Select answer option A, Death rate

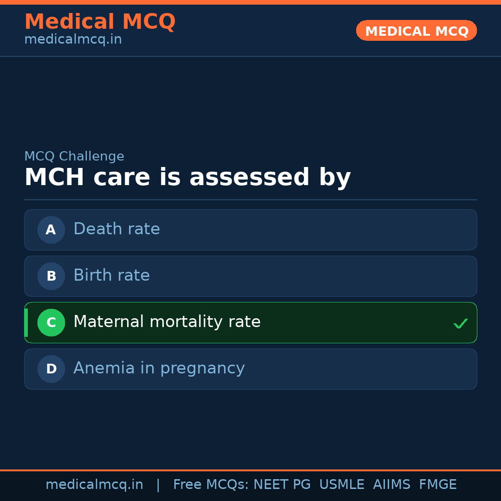point(250,230)
